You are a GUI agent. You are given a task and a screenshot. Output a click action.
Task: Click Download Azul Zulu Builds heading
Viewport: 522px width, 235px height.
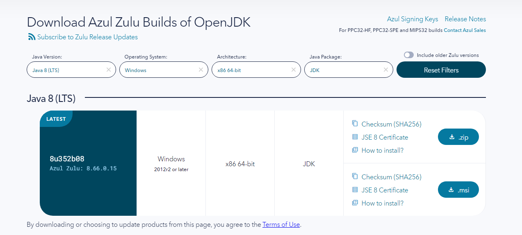pos(139,22)
